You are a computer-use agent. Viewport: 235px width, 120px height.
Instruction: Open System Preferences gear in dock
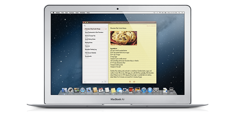click(156, 90)
